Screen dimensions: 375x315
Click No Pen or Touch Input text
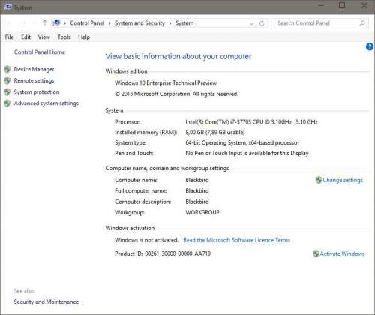click(x=247, y=153)
